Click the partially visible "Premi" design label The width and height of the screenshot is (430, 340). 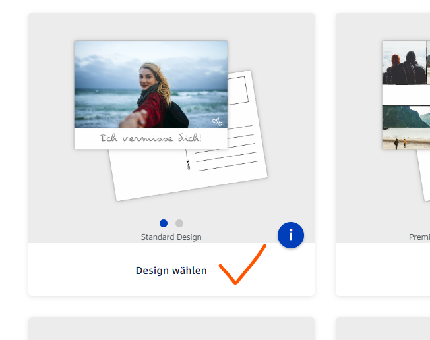pos(419,237)
